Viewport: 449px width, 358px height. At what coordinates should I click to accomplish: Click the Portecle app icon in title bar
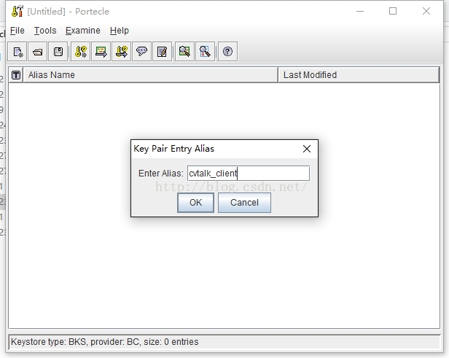point(17,12)
